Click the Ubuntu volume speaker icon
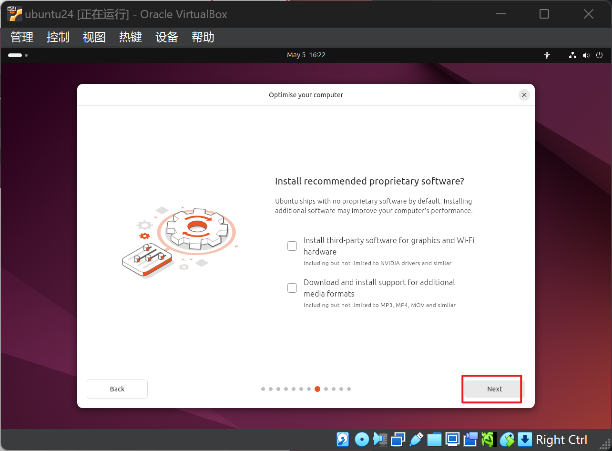 point(586,55)
